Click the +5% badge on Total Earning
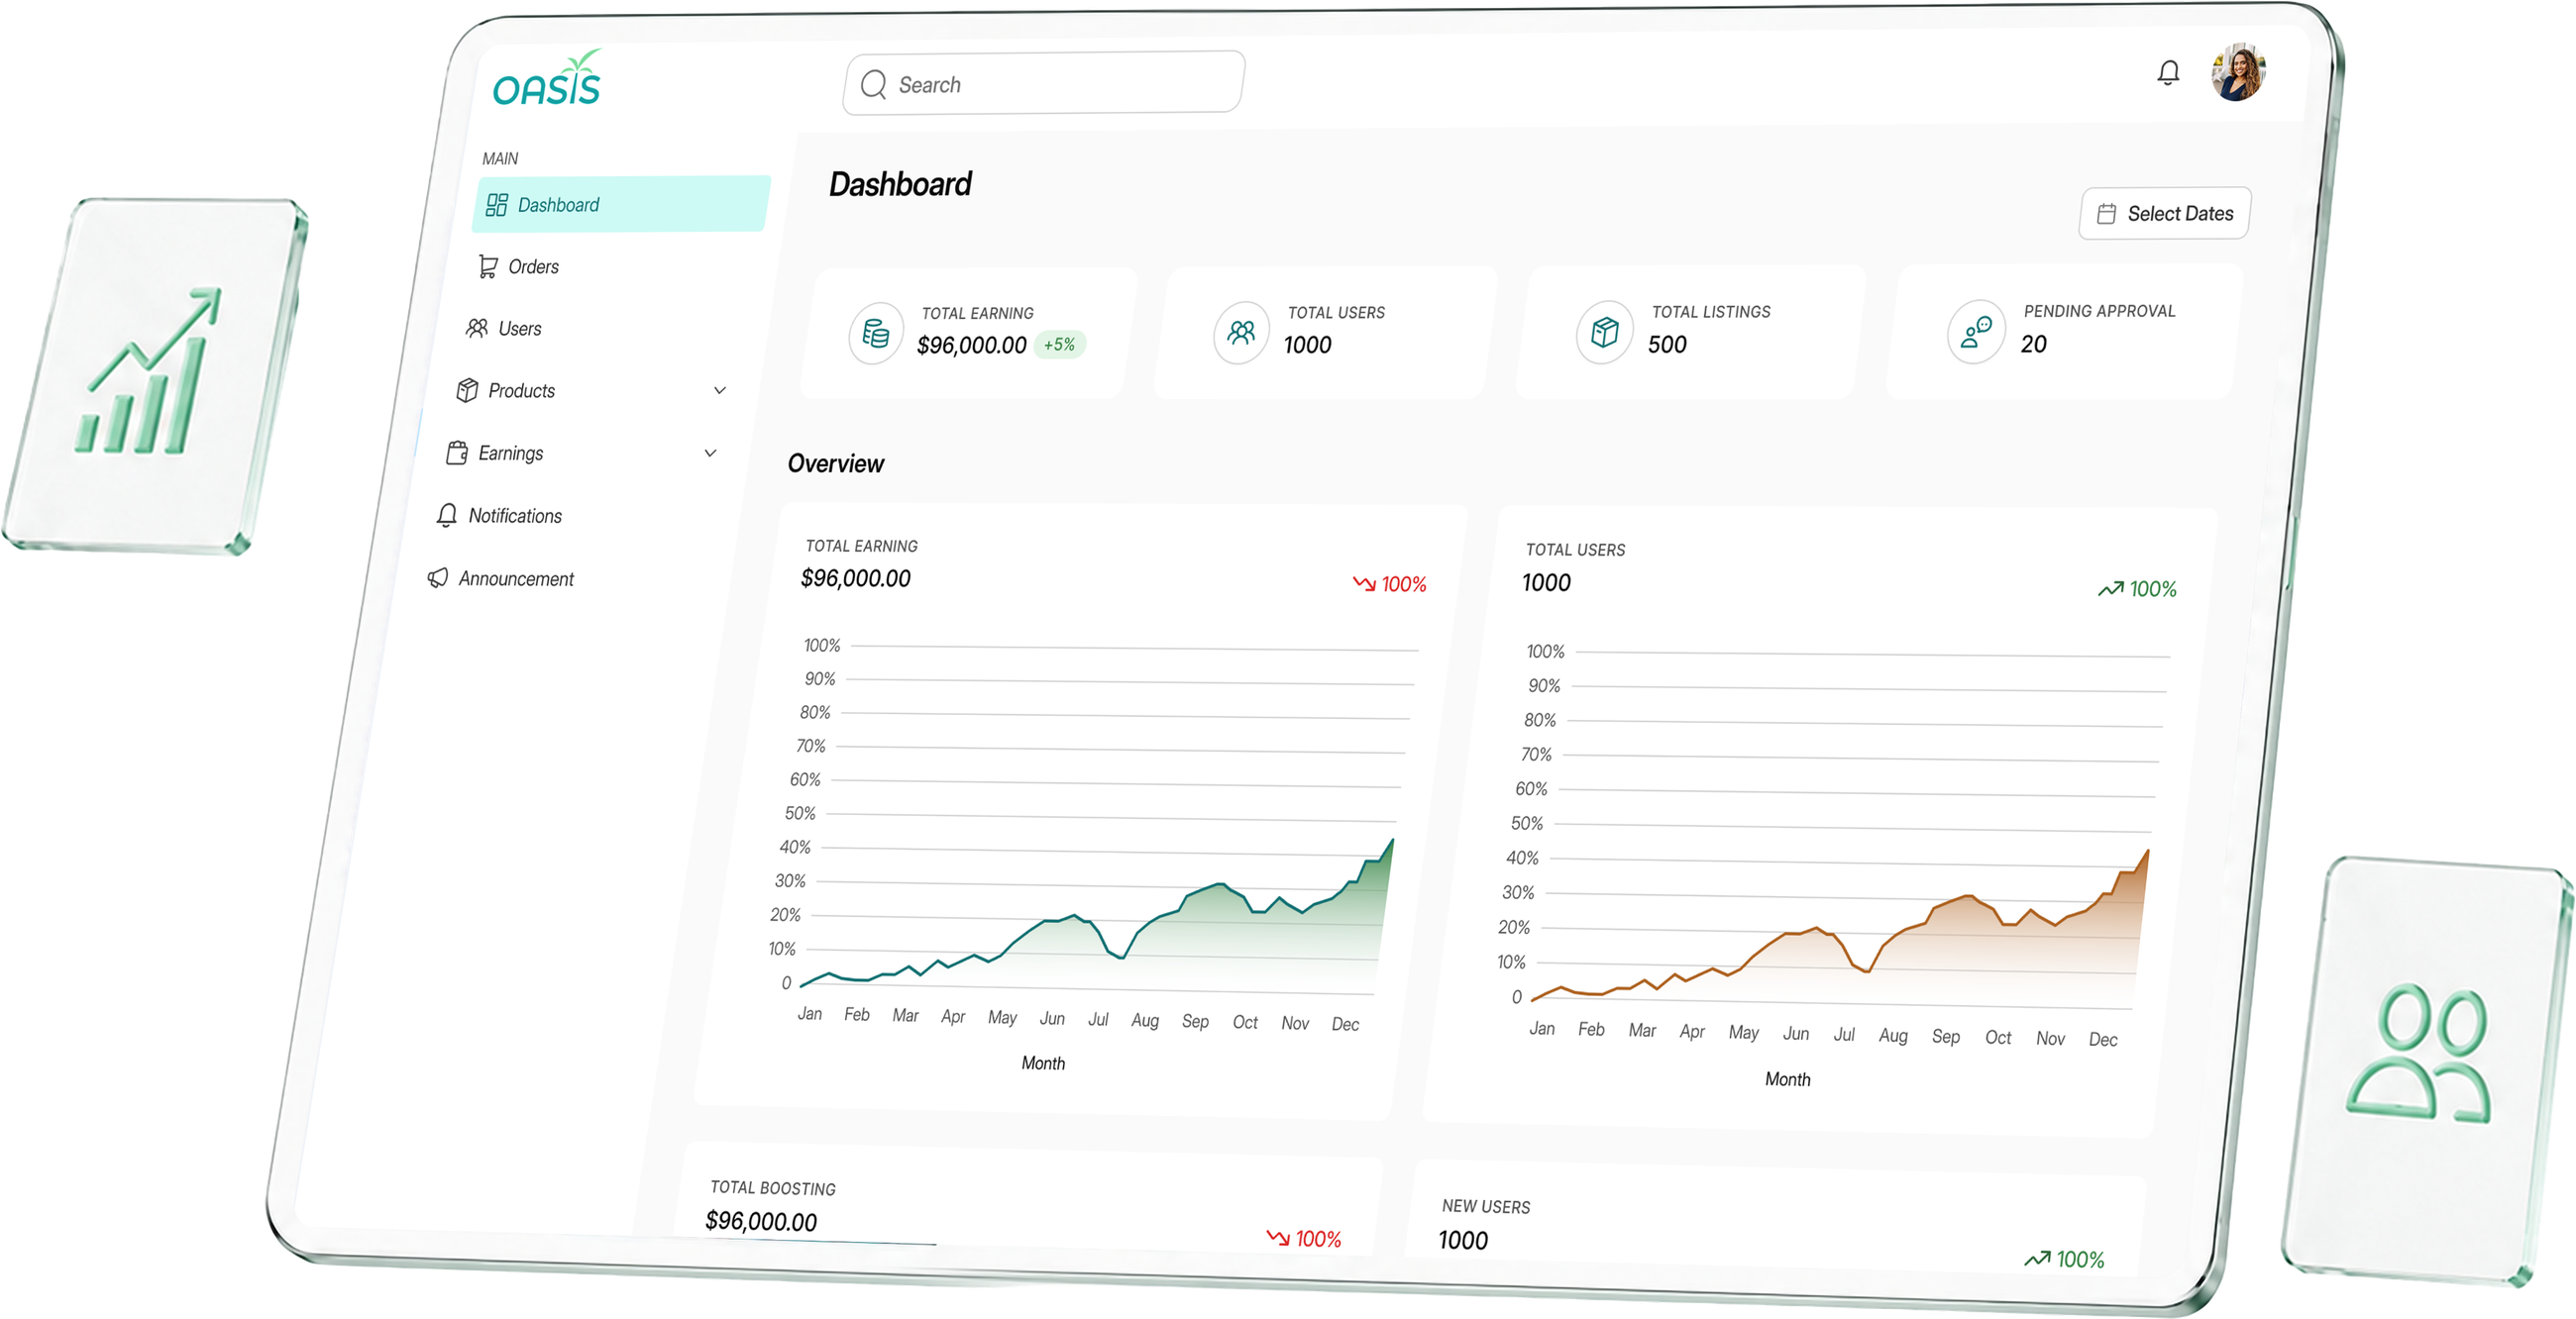Screen dimensions: 2576x1319 pos(1060,345)
